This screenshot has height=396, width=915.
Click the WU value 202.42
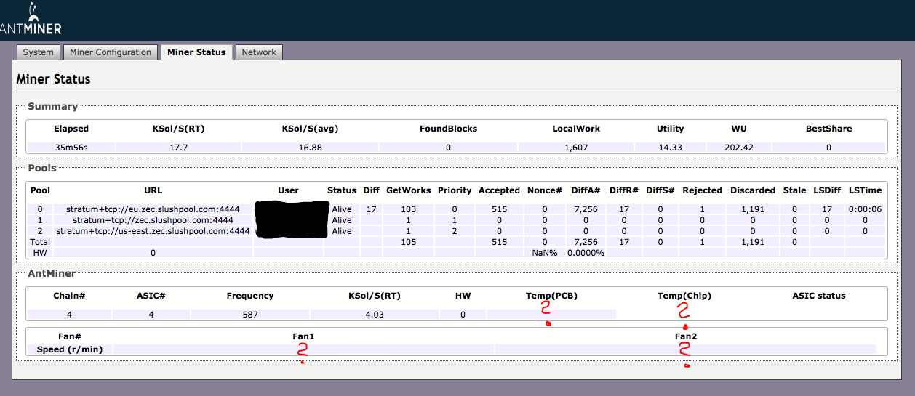coord(739,148)
